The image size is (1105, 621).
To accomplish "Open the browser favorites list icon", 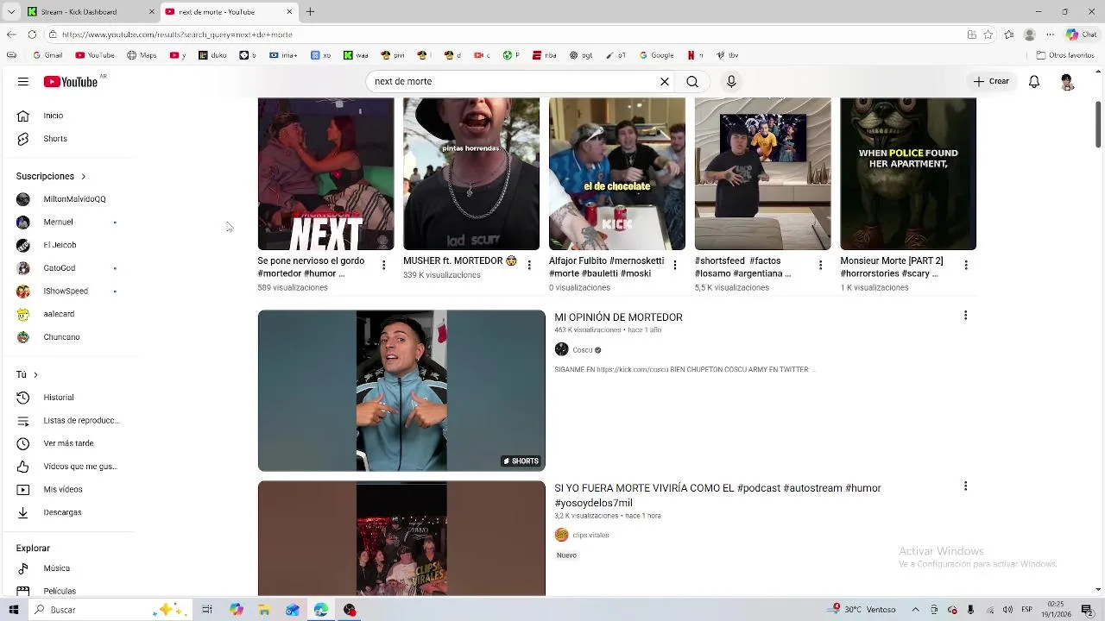I will click(1009, 34).
